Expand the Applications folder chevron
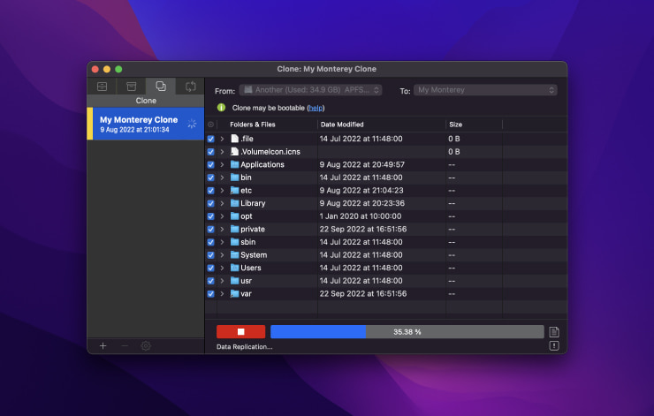Screen dimensions: 654x416 222,164
